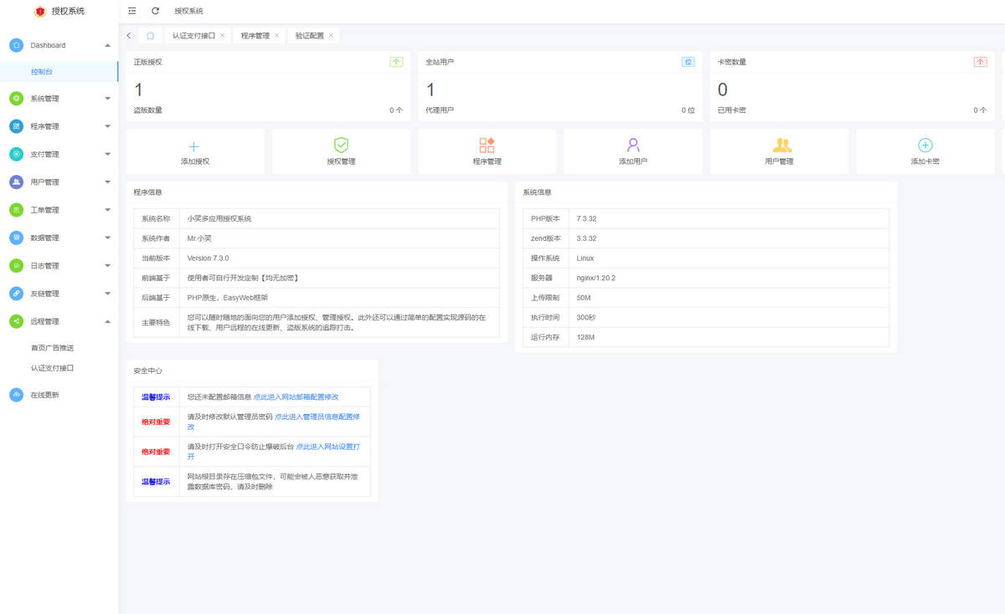1005x614 pixels.
Task: Click the 授权系统 breadcrumb text in header
Action: 189,11
